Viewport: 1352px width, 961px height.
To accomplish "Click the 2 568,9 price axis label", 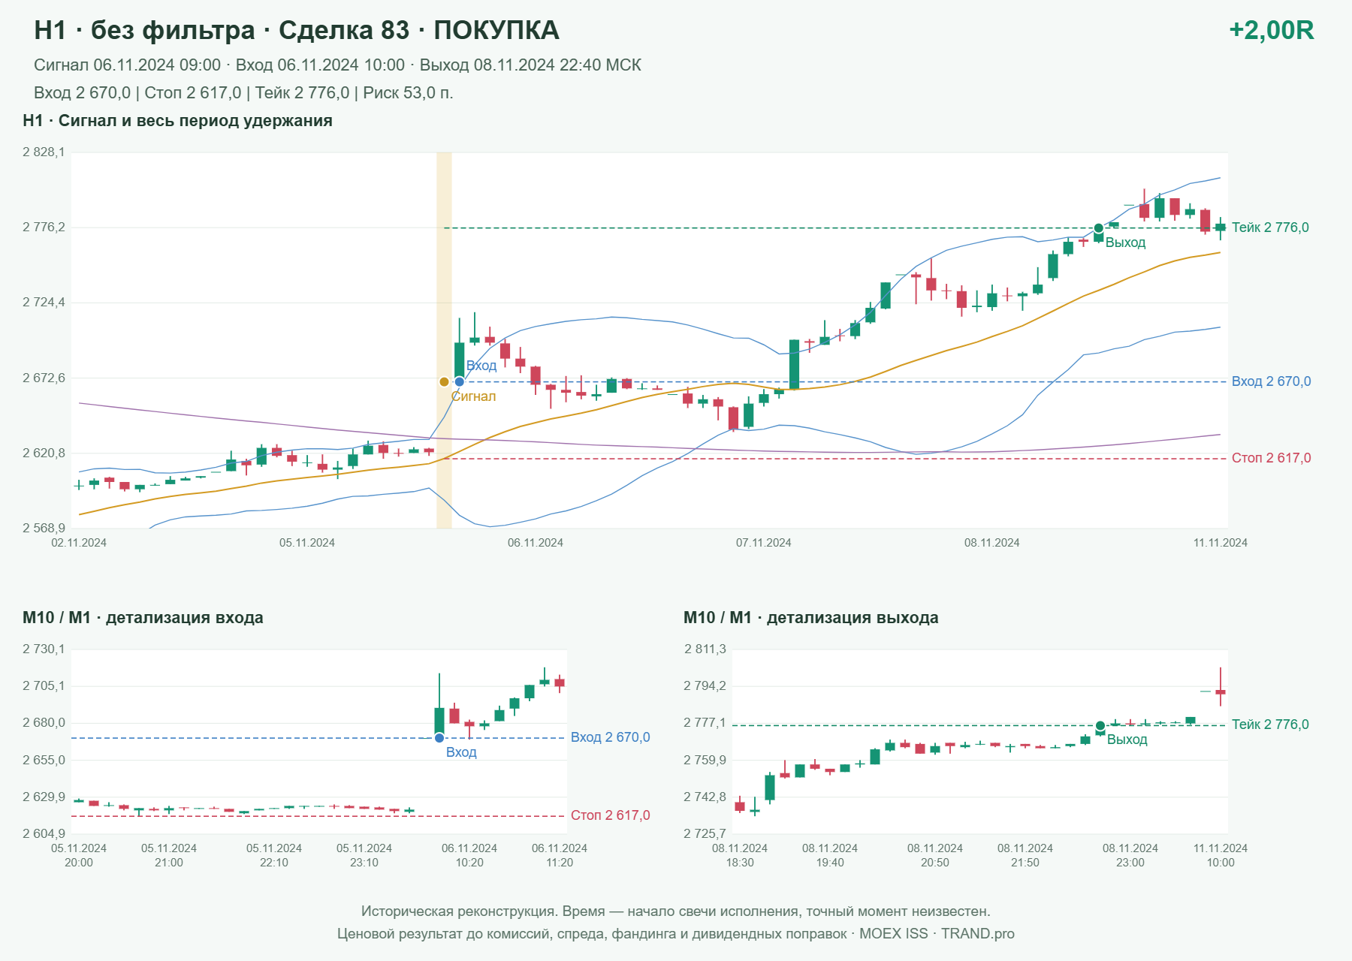I will [x=44, y=529].
